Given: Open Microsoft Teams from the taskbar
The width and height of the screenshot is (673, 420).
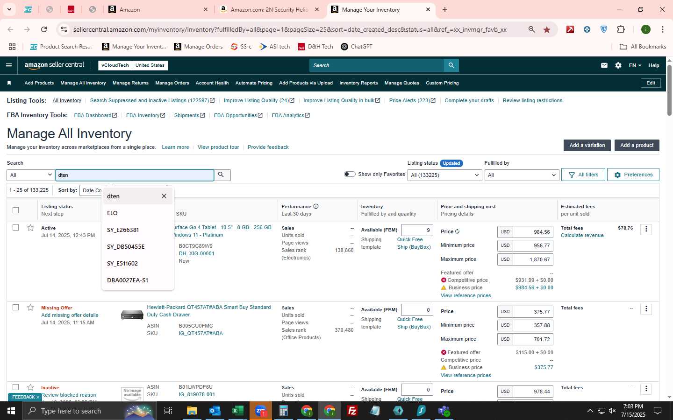Looking at the screenshot, I should 444,411.
